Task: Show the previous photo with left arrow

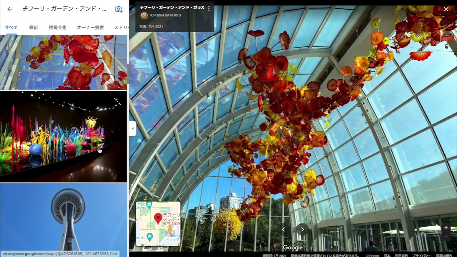Action: pos(283,230)
